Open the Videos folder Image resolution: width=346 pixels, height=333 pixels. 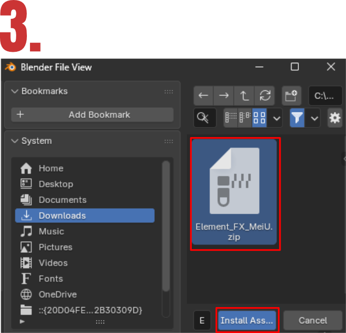tap(85, 263)
